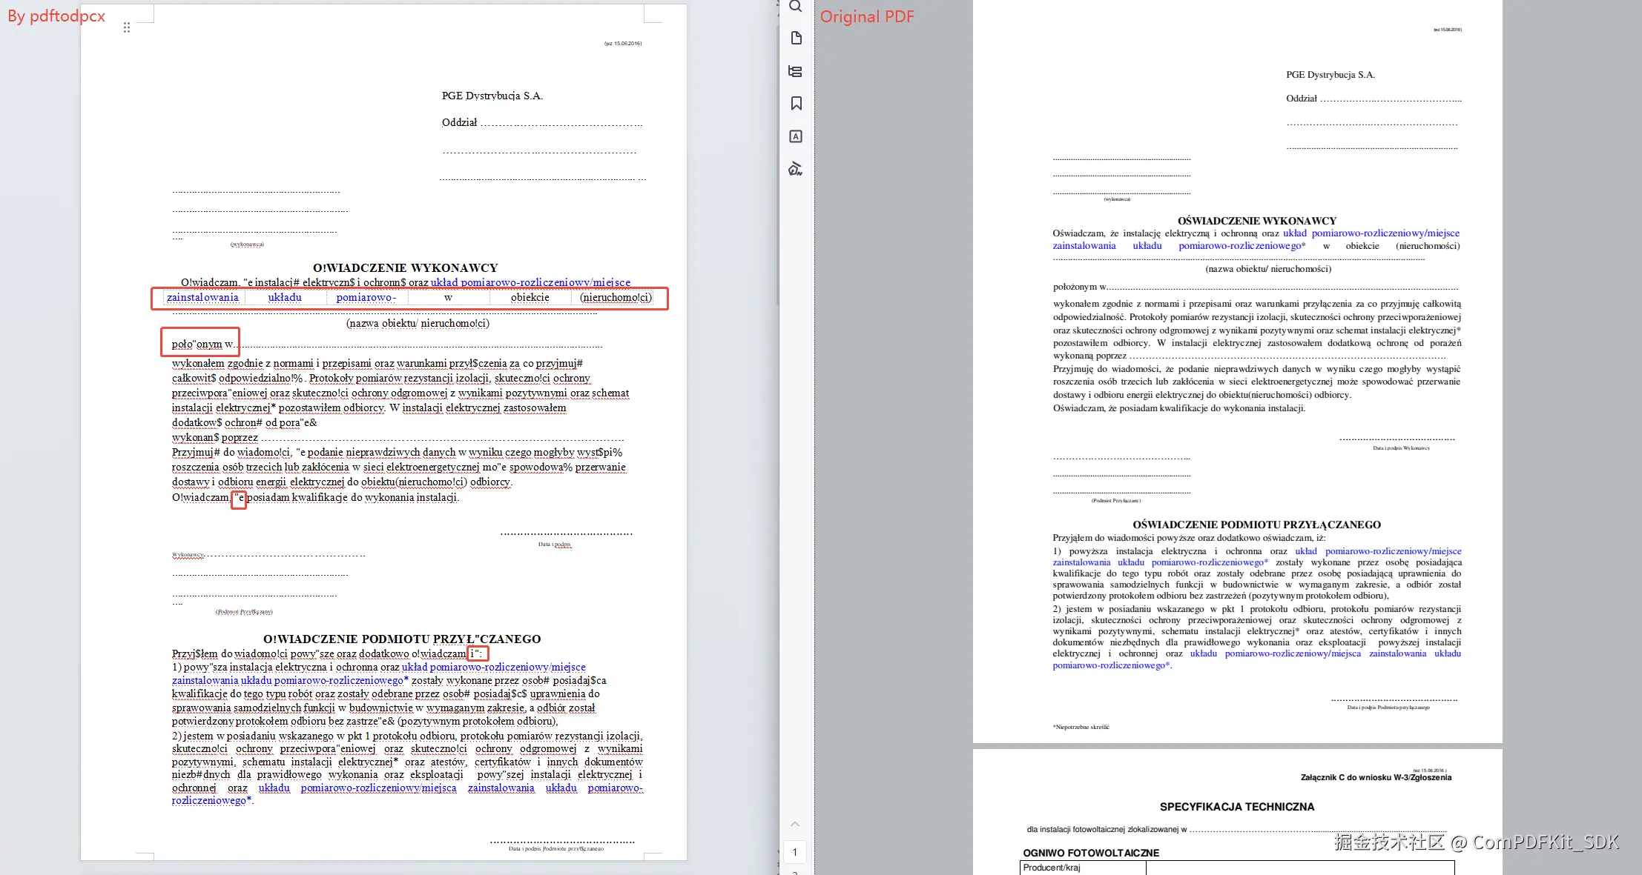Click 'OGNIWO FOTOWOLTAICZNE' in the original PDF
The width and height of the screenshot is (1642, 875).
1091,853
